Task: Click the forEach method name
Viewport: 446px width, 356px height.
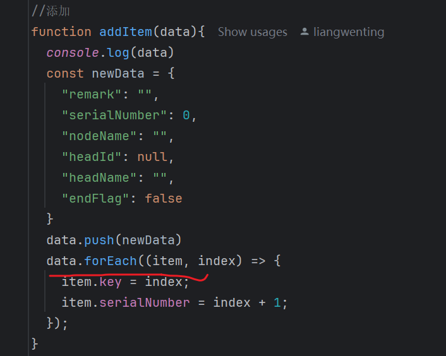Action: [x=111, y=261]
